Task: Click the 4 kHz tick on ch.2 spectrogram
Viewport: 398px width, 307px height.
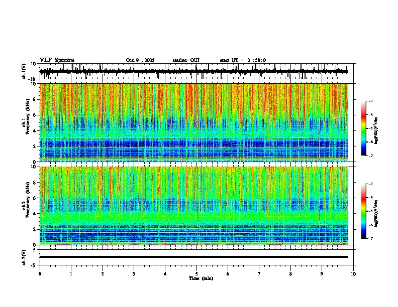Action: pyautogui.click(x=35, y=214)
